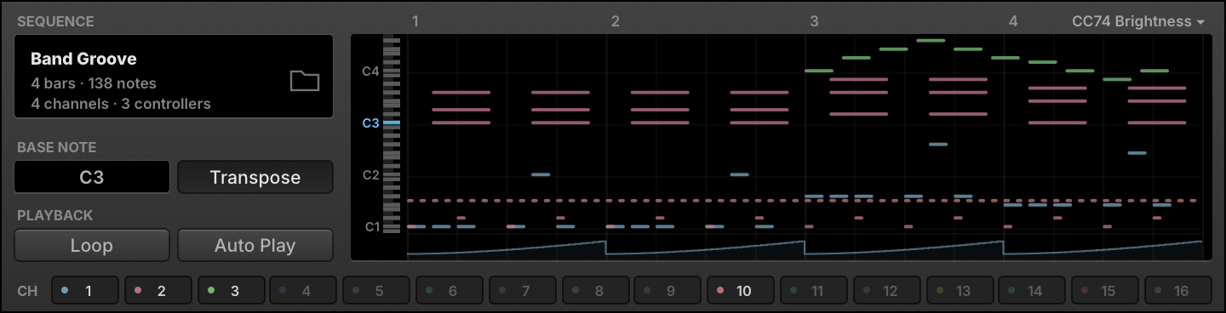1226x313 pixels.
Task: Enable channel 4
Action: [303, 290]
